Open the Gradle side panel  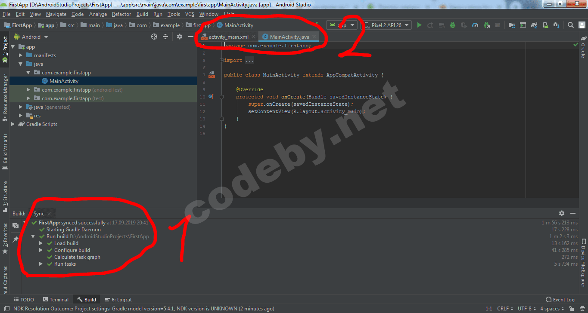click(583, 47)
